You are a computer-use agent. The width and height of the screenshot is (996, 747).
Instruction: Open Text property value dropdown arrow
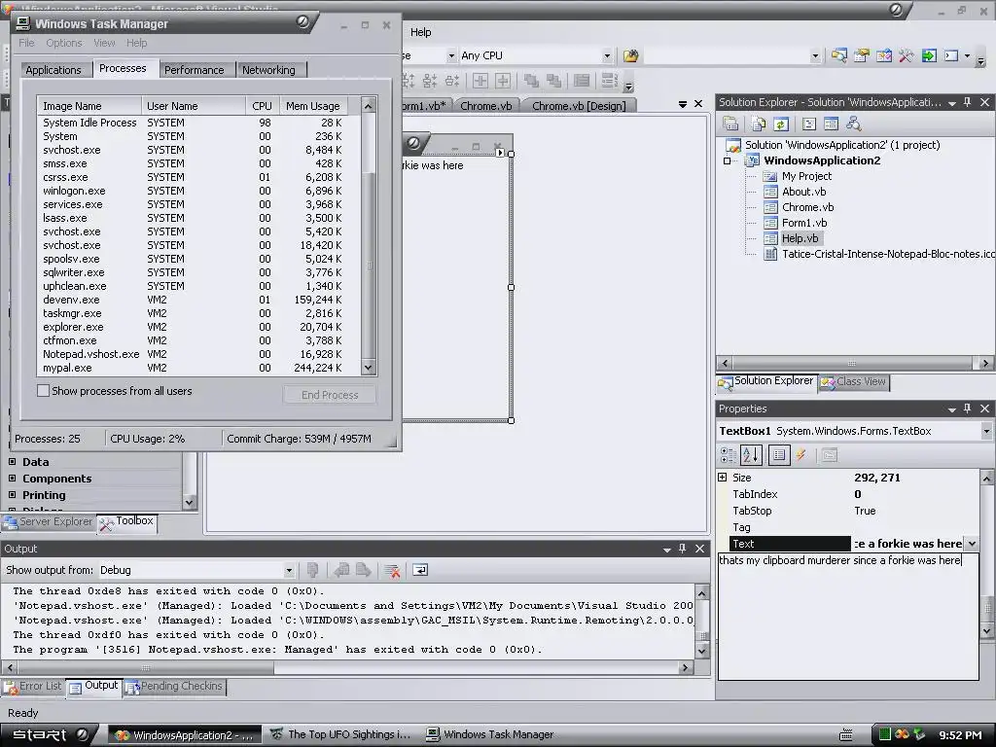[x=972, y=544]
